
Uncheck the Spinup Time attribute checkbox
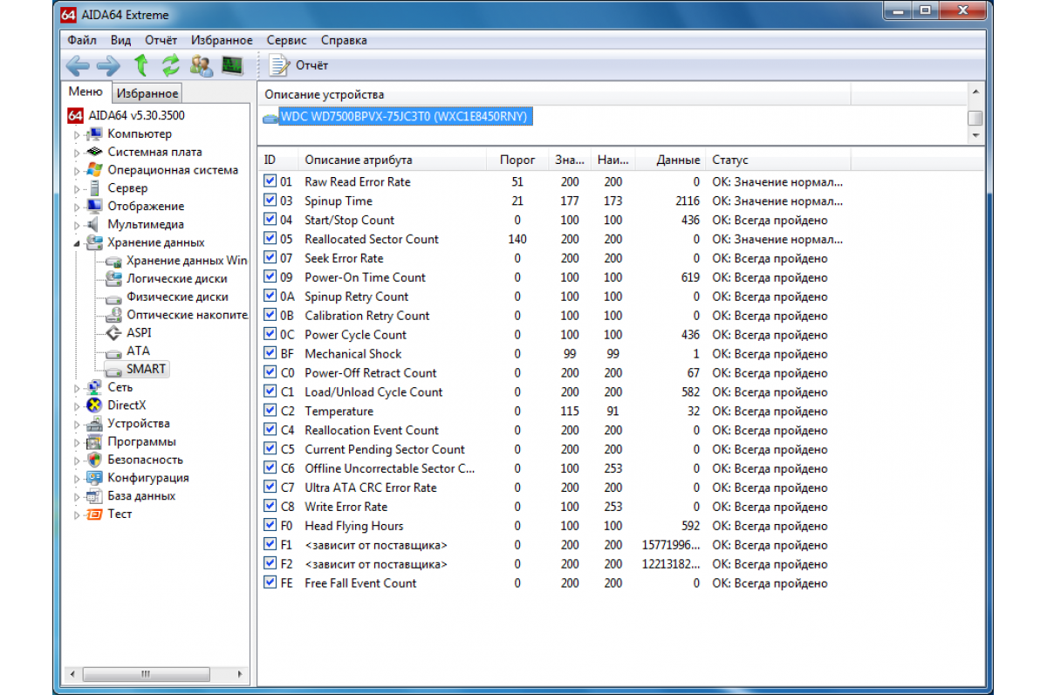270,201
